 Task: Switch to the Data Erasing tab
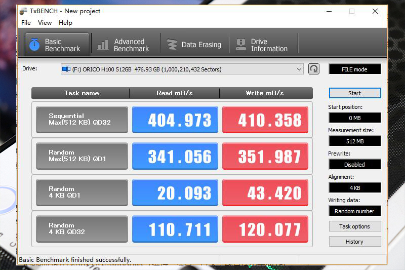click(195, 45)
